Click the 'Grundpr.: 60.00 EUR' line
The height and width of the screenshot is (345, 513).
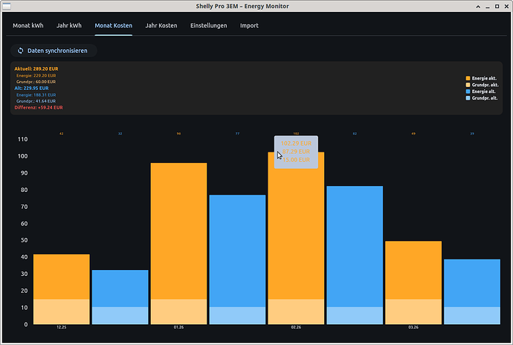coord(36,82)
